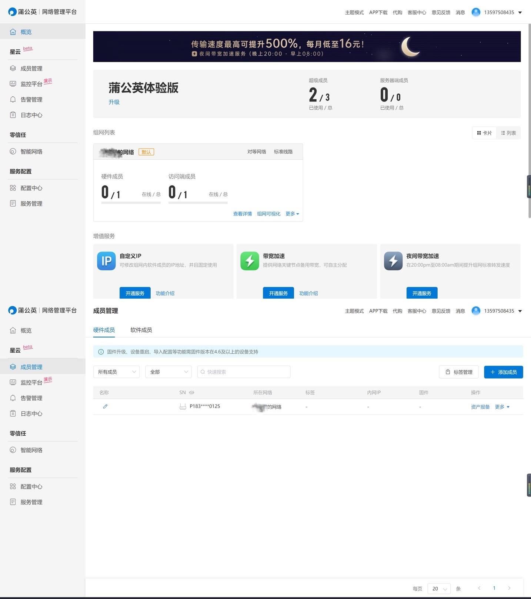Click 查看详情 on the network card
This screenshot has width=531, height=599.
[x=243, y=214]
